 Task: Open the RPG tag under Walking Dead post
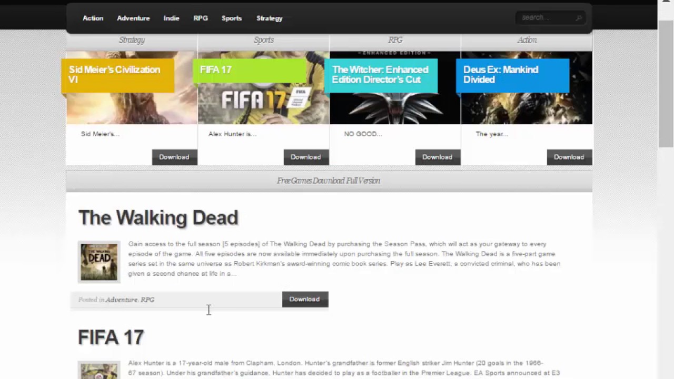click(x=147, y=300)
